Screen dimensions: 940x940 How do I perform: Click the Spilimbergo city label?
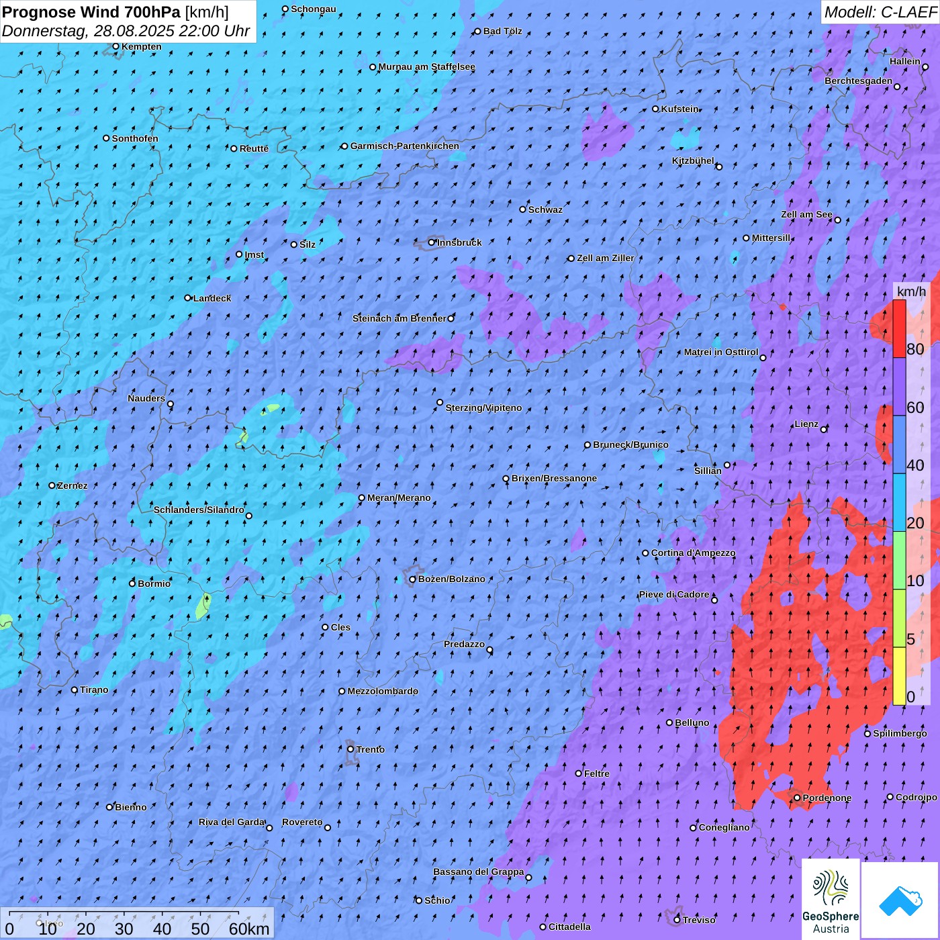coord(900,733)
